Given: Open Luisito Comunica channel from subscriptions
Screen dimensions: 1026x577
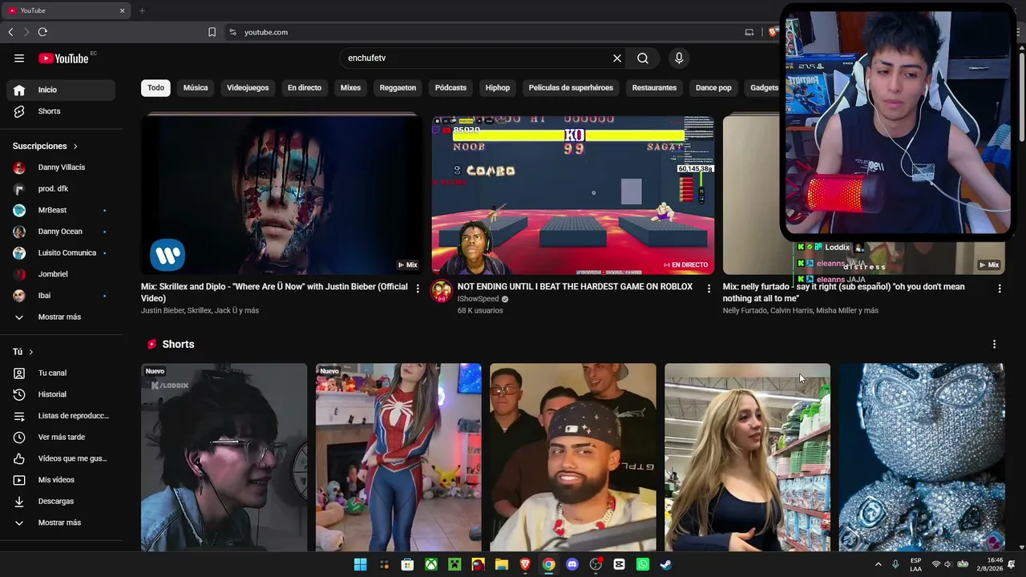Looking at the screenshot, I should pos(61,252).
